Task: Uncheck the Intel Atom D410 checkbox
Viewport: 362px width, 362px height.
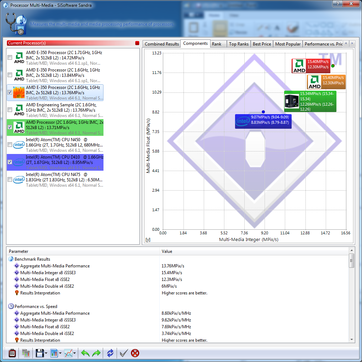Action: 10,162
